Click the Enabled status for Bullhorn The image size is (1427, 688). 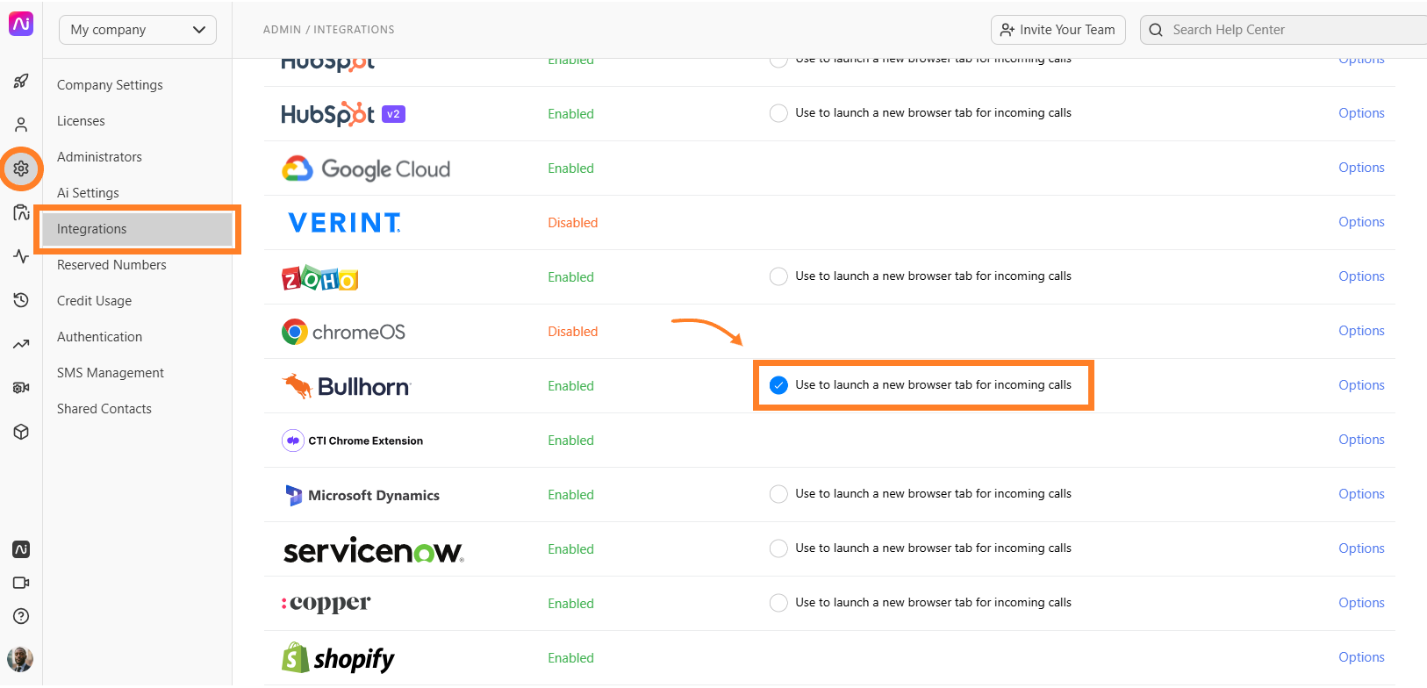tap(570, 386)
